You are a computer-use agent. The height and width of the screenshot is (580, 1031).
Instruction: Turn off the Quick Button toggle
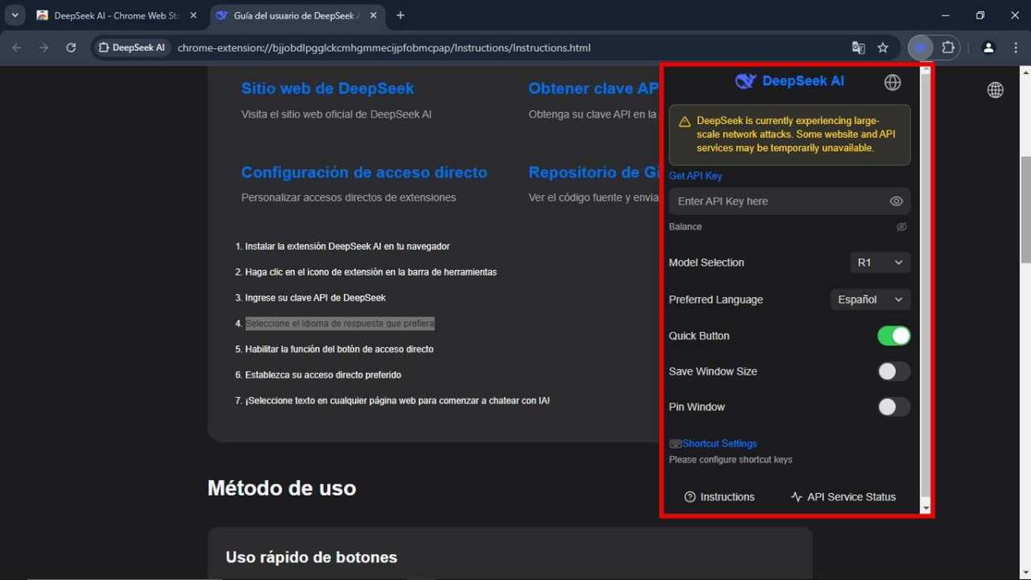(893, 336)
